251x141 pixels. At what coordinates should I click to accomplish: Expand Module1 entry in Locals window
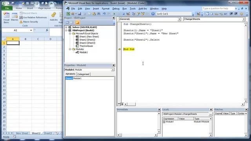point(164,122)
